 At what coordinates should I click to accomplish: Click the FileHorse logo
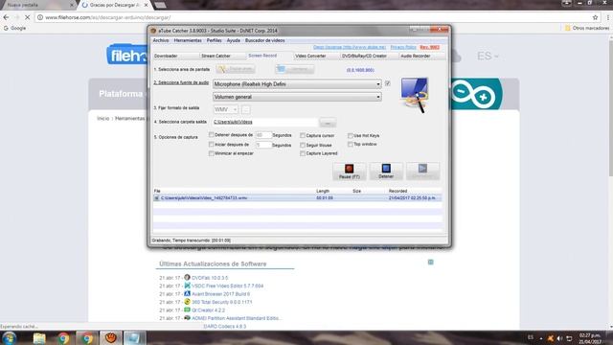[x=127, y=56]
